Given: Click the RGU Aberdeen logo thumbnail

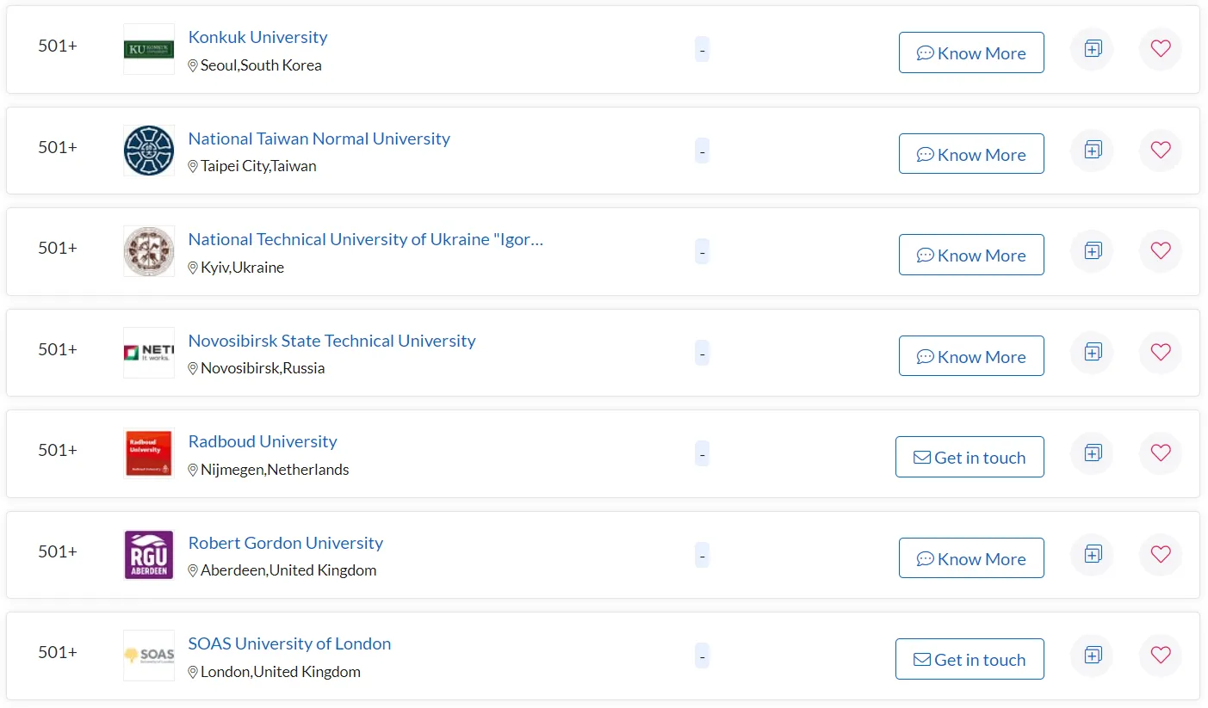Looking at the screenshot, I should click(149, 555).
